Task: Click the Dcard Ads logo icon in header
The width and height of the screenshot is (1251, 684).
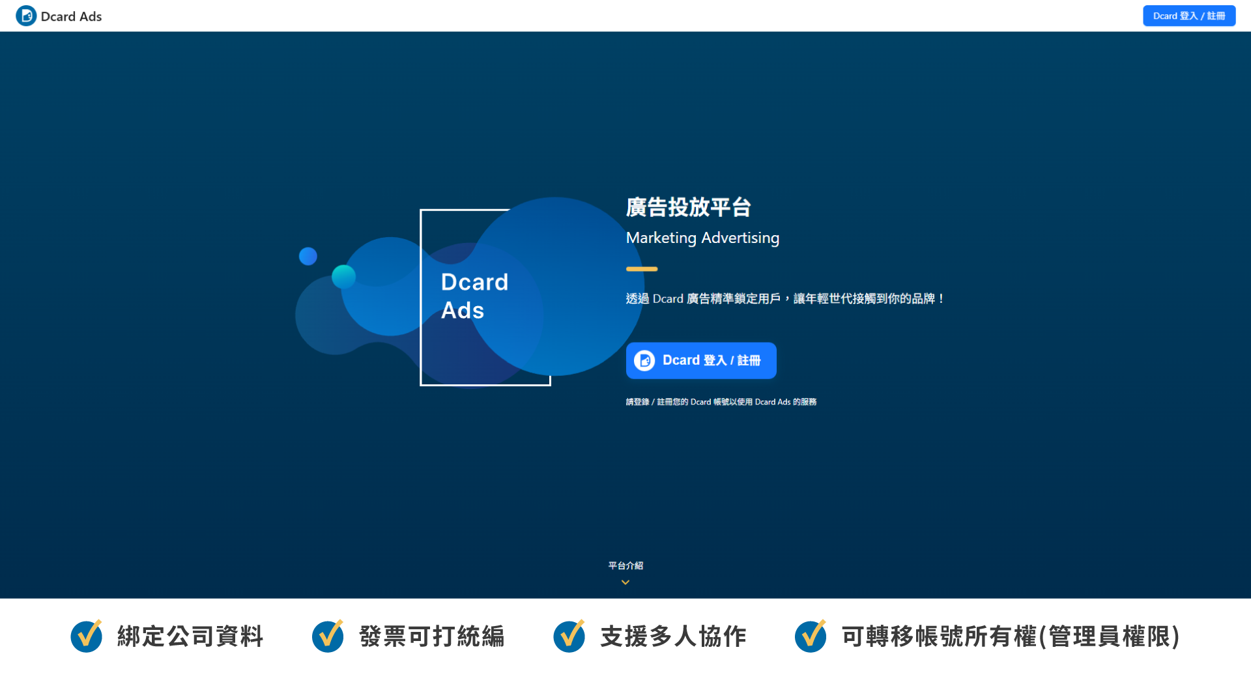Action: pyautogui.click(x=25, y=16)
